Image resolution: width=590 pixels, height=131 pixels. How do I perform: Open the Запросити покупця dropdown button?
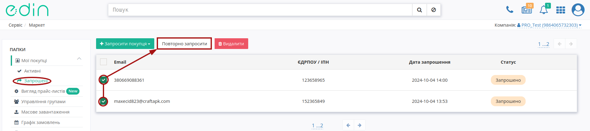coord(125,44)
